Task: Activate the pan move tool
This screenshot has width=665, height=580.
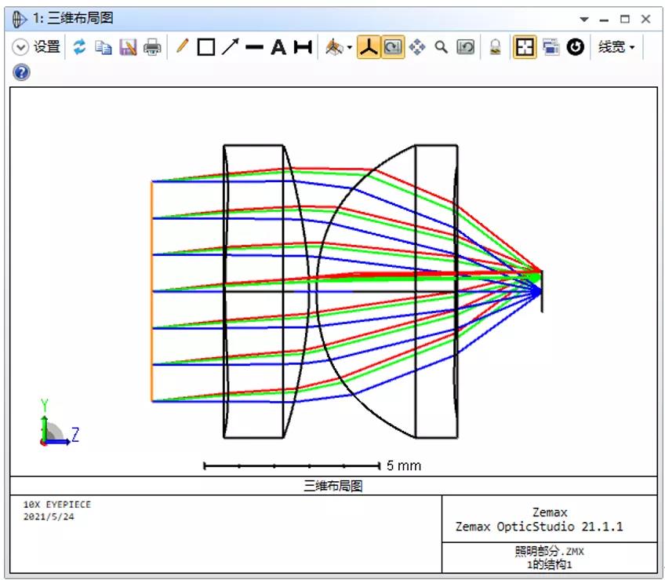Action: point(417,47)
